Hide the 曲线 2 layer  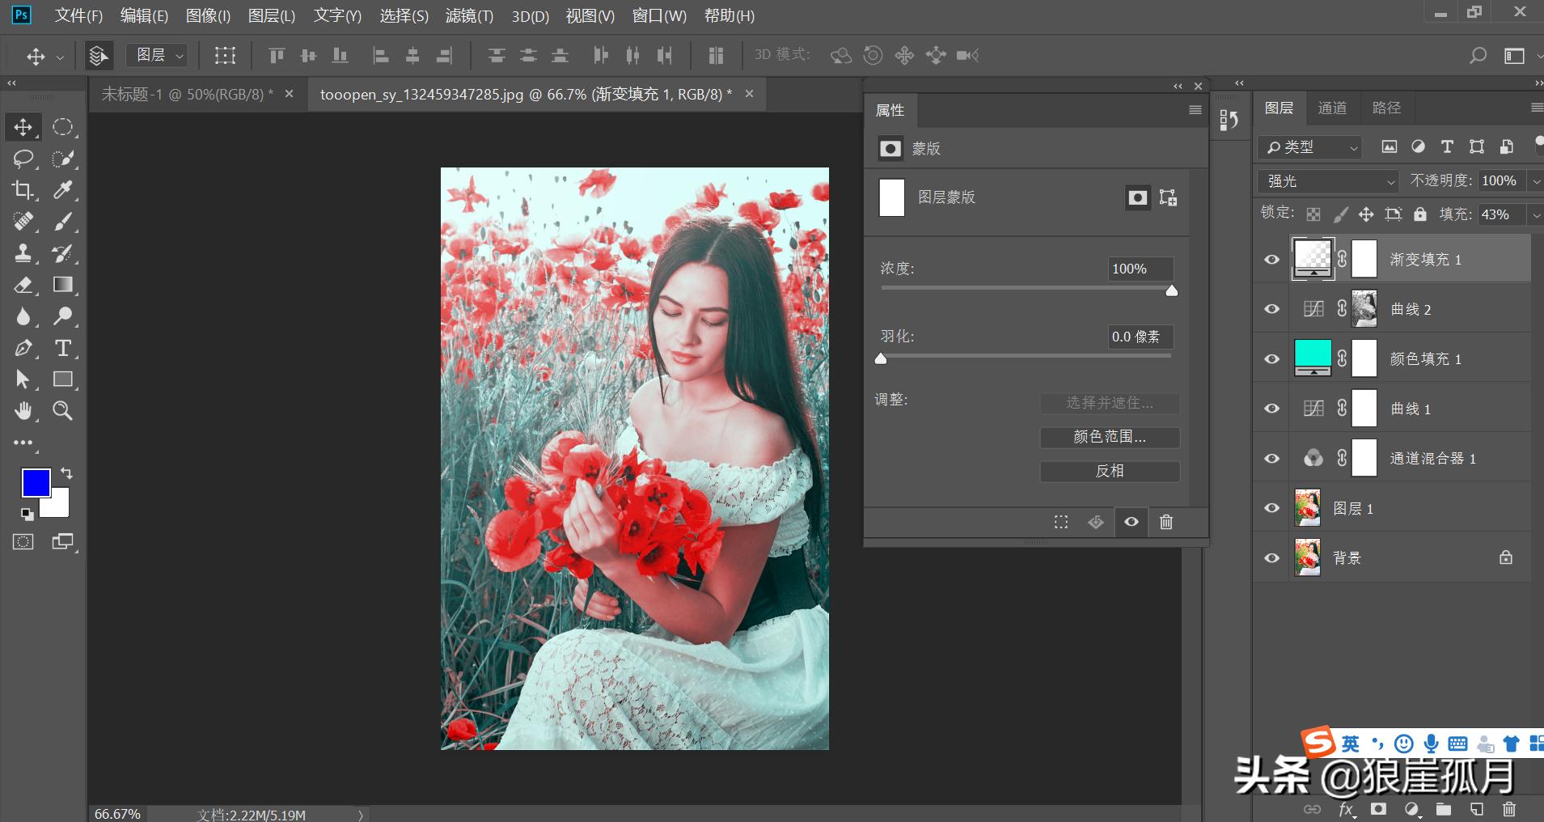point(1271,309)
